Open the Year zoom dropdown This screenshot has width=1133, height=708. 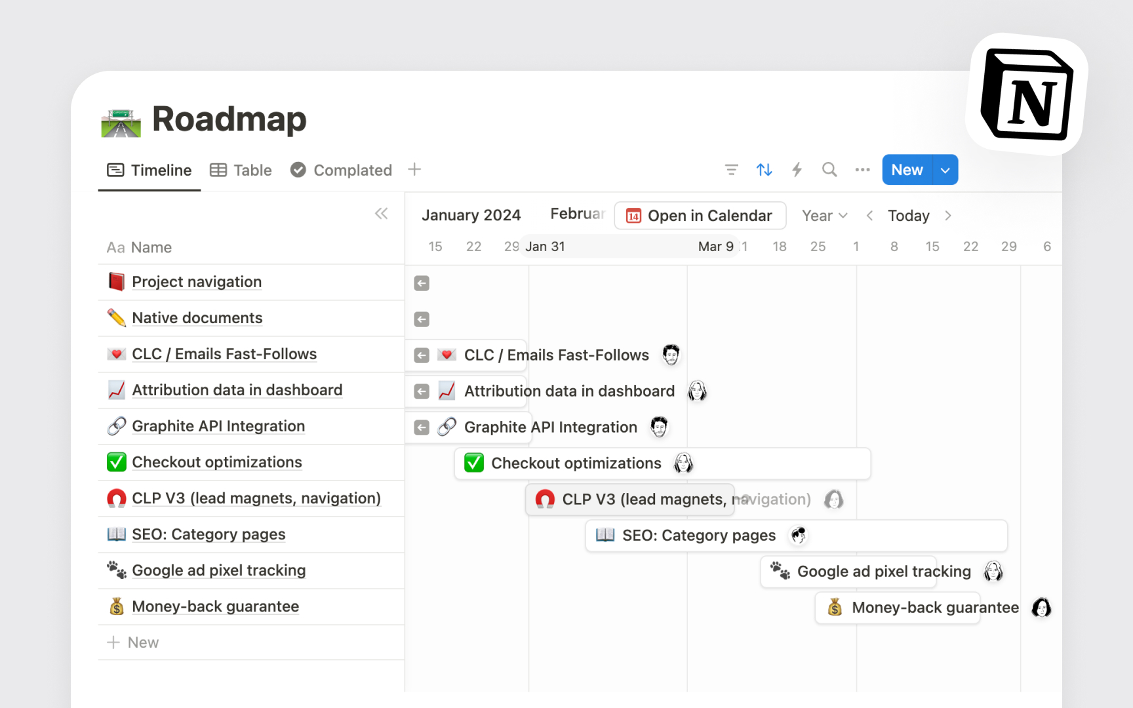click(824, 215)
